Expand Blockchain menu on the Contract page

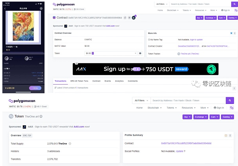tap(173, 10)
